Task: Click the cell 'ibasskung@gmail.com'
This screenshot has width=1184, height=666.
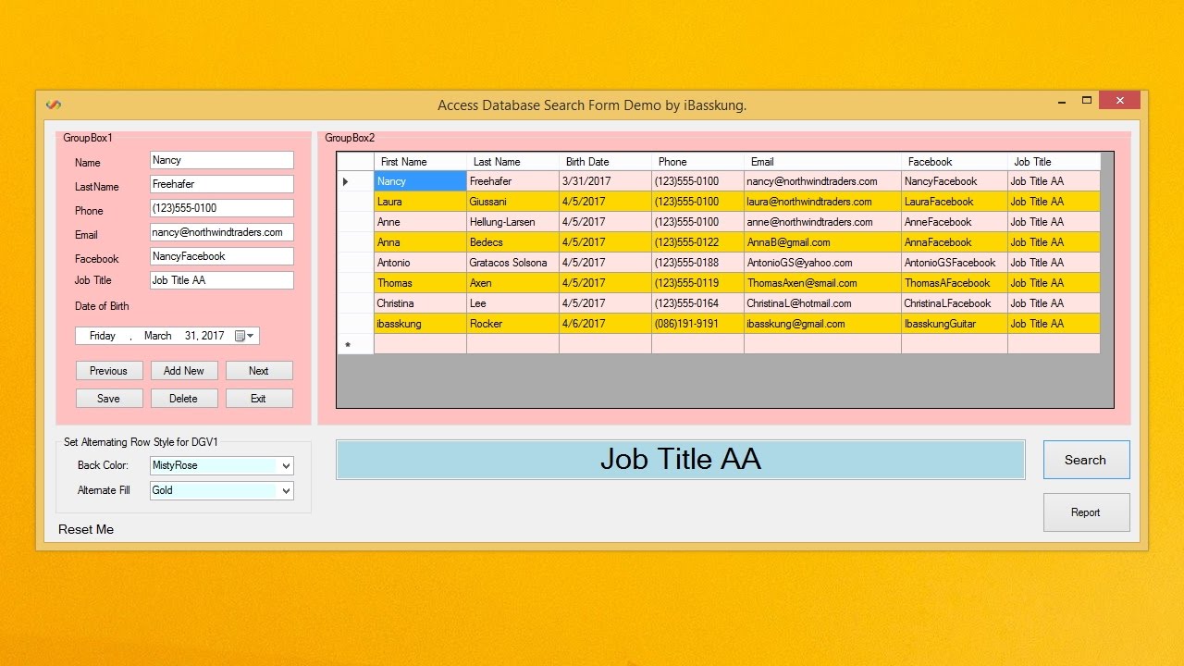Action: [x=822, y=324]
